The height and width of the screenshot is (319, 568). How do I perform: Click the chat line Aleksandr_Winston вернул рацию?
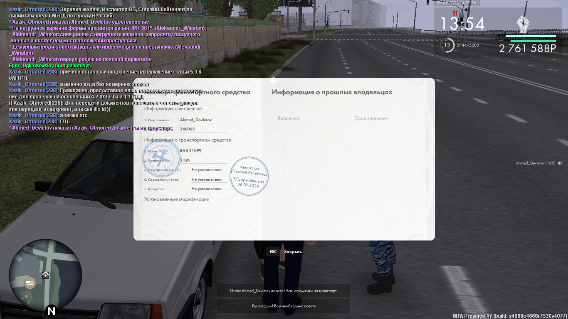[80, 59]
